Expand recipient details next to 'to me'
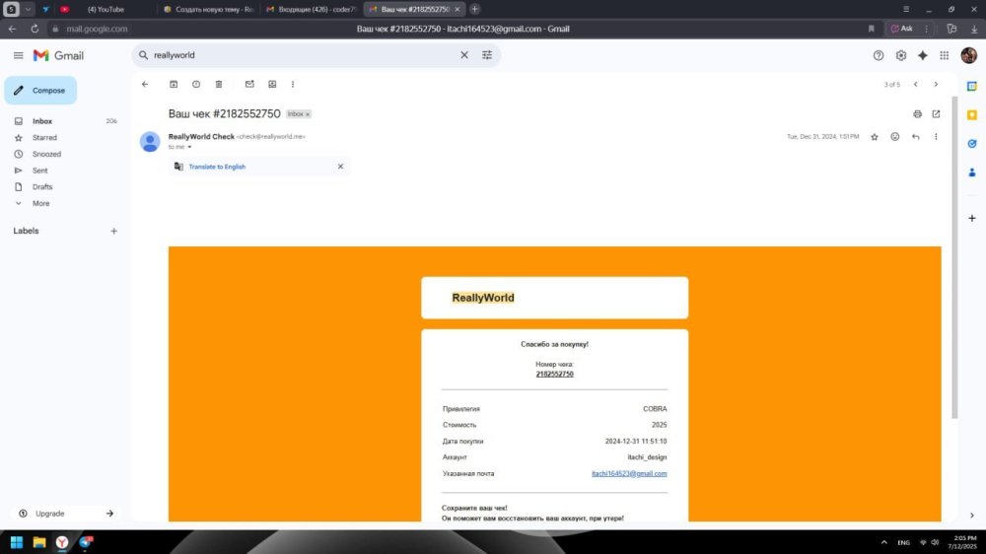The width and height of the screenshot is (986, 554). click(x=189, y=147)
